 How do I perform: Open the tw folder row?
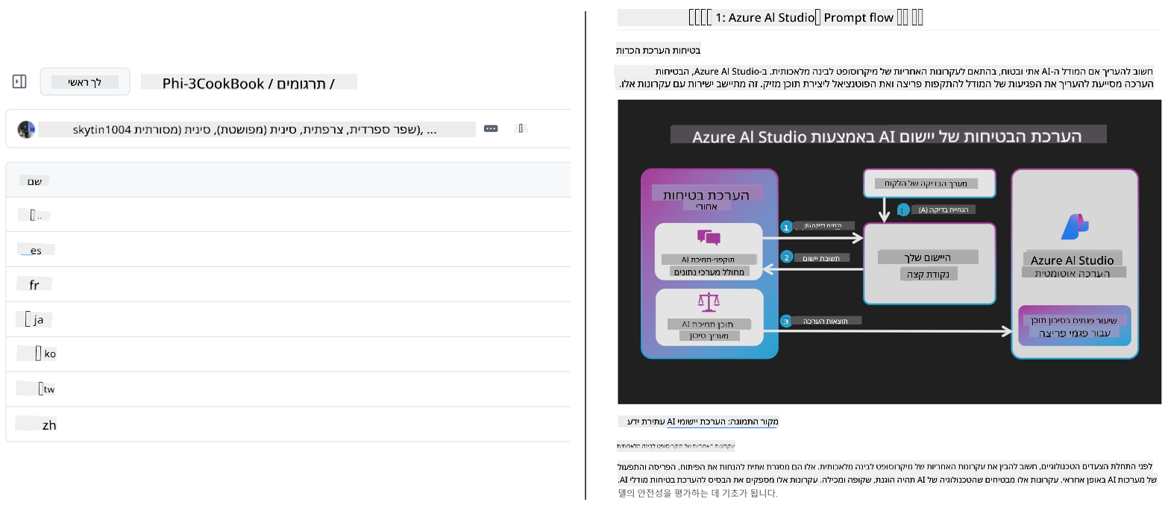[288, 389]
